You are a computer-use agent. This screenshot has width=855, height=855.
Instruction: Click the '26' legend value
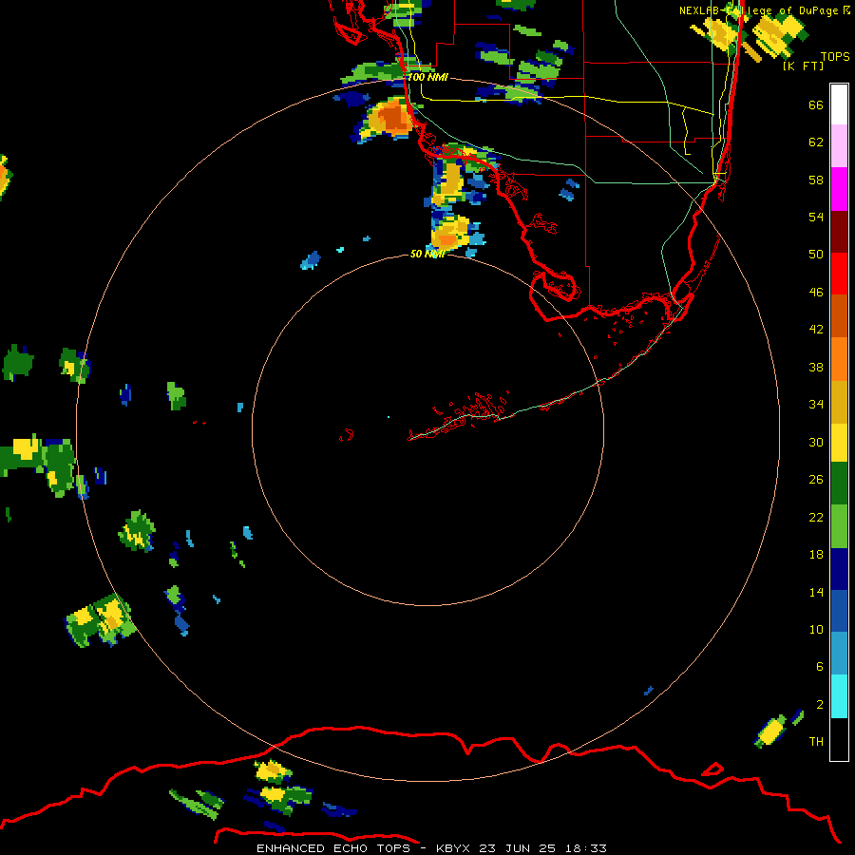point(816,480)
